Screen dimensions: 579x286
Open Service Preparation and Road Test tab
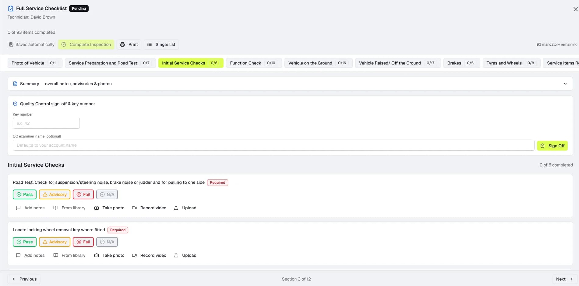click(110, 63)
